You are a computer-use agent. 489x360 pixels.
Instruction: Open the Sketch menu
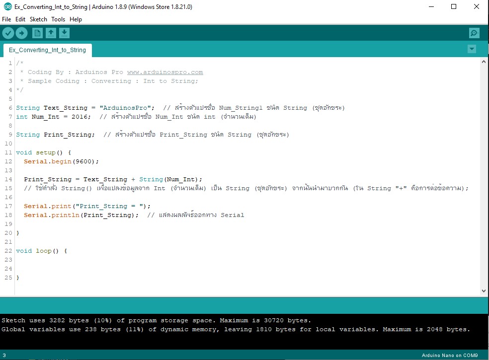tap(38, 19)
